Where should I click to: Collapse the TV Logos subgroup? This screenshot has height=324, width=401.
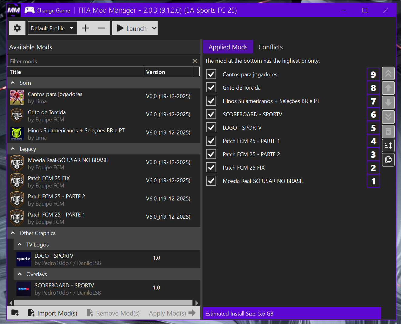click(20, 244)
